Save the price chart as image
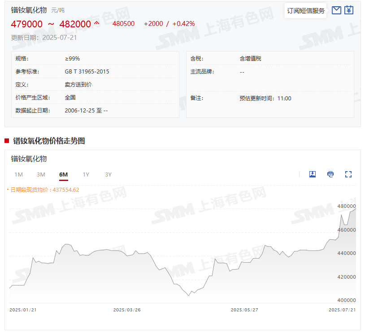 (x=313, y=174)
